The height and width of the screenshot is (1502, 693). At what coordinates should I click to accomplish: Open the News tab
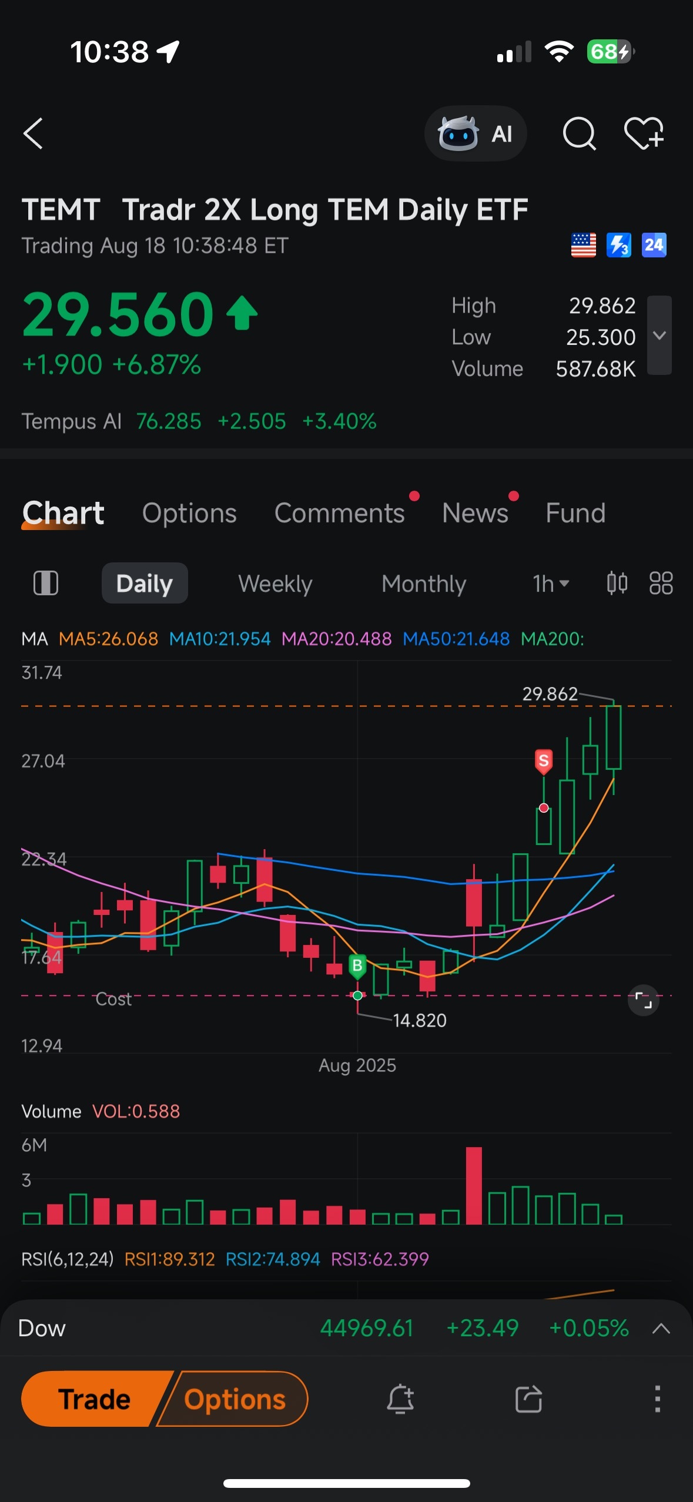475,513
